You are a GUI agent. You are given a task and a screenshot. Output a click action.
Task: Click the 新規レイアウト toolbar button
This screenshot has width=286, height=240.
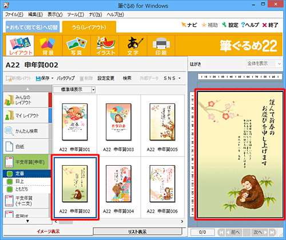tap(18, 78)
